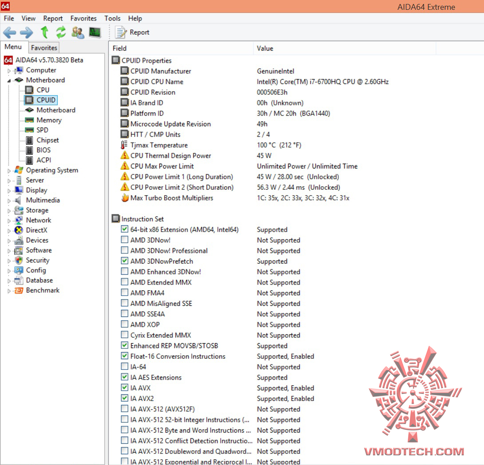Open the File menu
The width and height of the screenshot is (484, 465).
[x=9, y=18]
